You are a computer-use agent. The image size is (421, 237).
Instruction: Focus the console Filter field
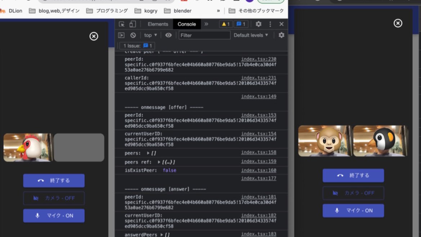coord(204,35)
